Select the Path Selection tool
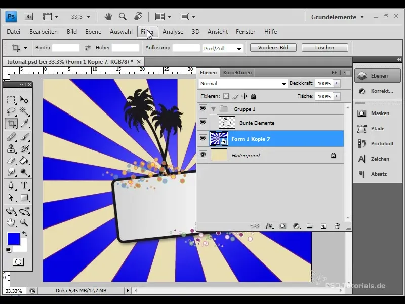The height and width of the screenshot is (304, 405). (11, 197)
